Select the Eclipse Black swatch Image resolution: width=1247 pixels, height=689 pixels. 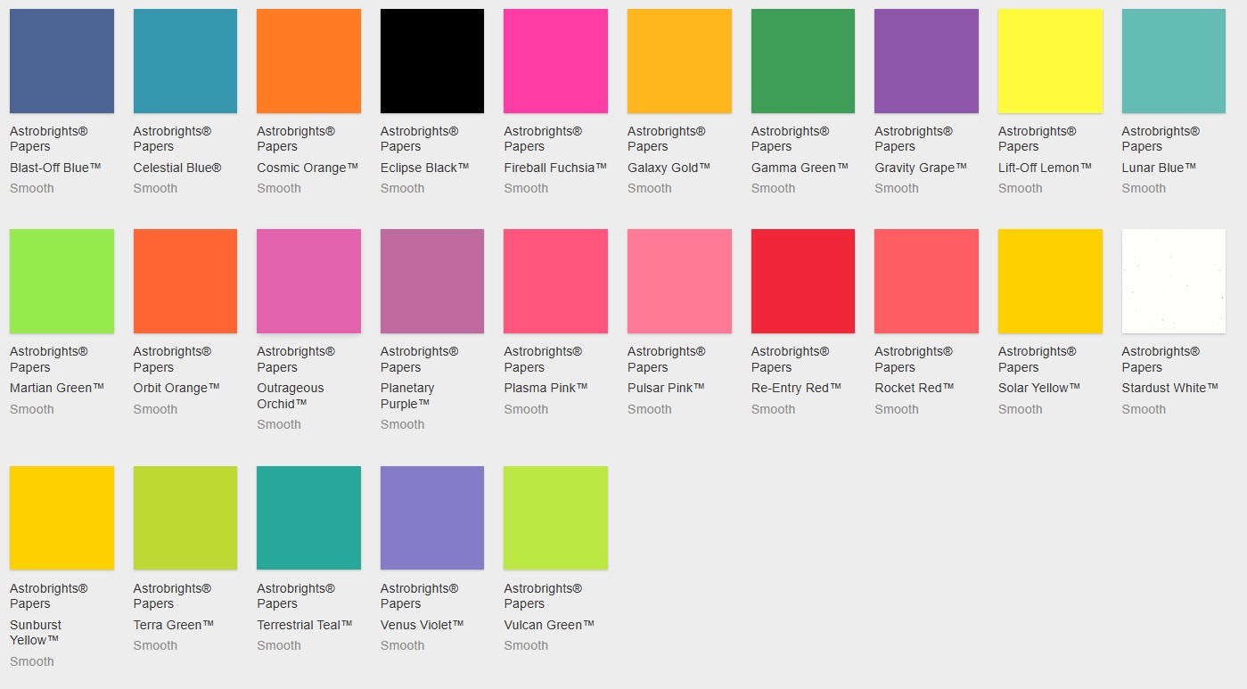coord(432,61)
